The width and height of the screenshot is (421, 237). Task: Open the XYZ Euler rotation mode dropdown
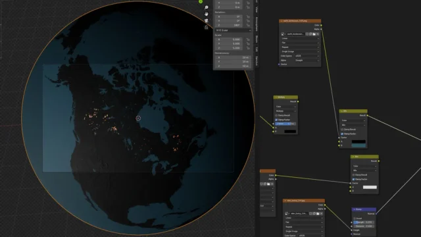[x=234, y=30]
